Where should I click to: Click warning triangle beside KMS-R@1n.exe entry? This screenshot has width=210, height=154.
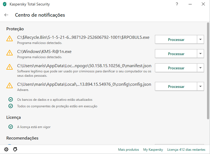[10, 53]
